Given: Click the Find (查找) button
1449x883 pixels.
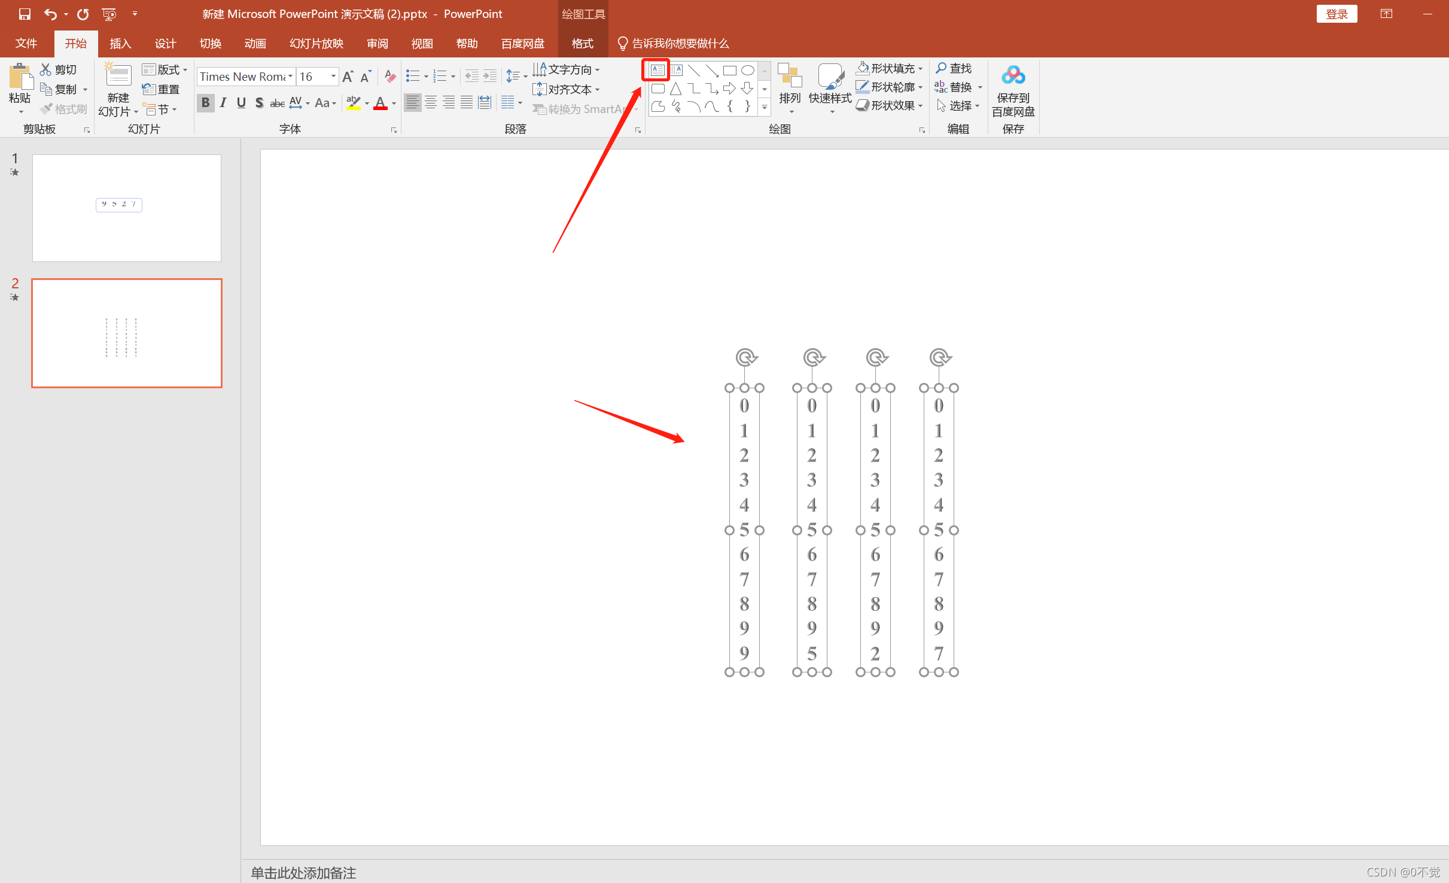Looking at the screenshot, I should click(x=954, y=69).
